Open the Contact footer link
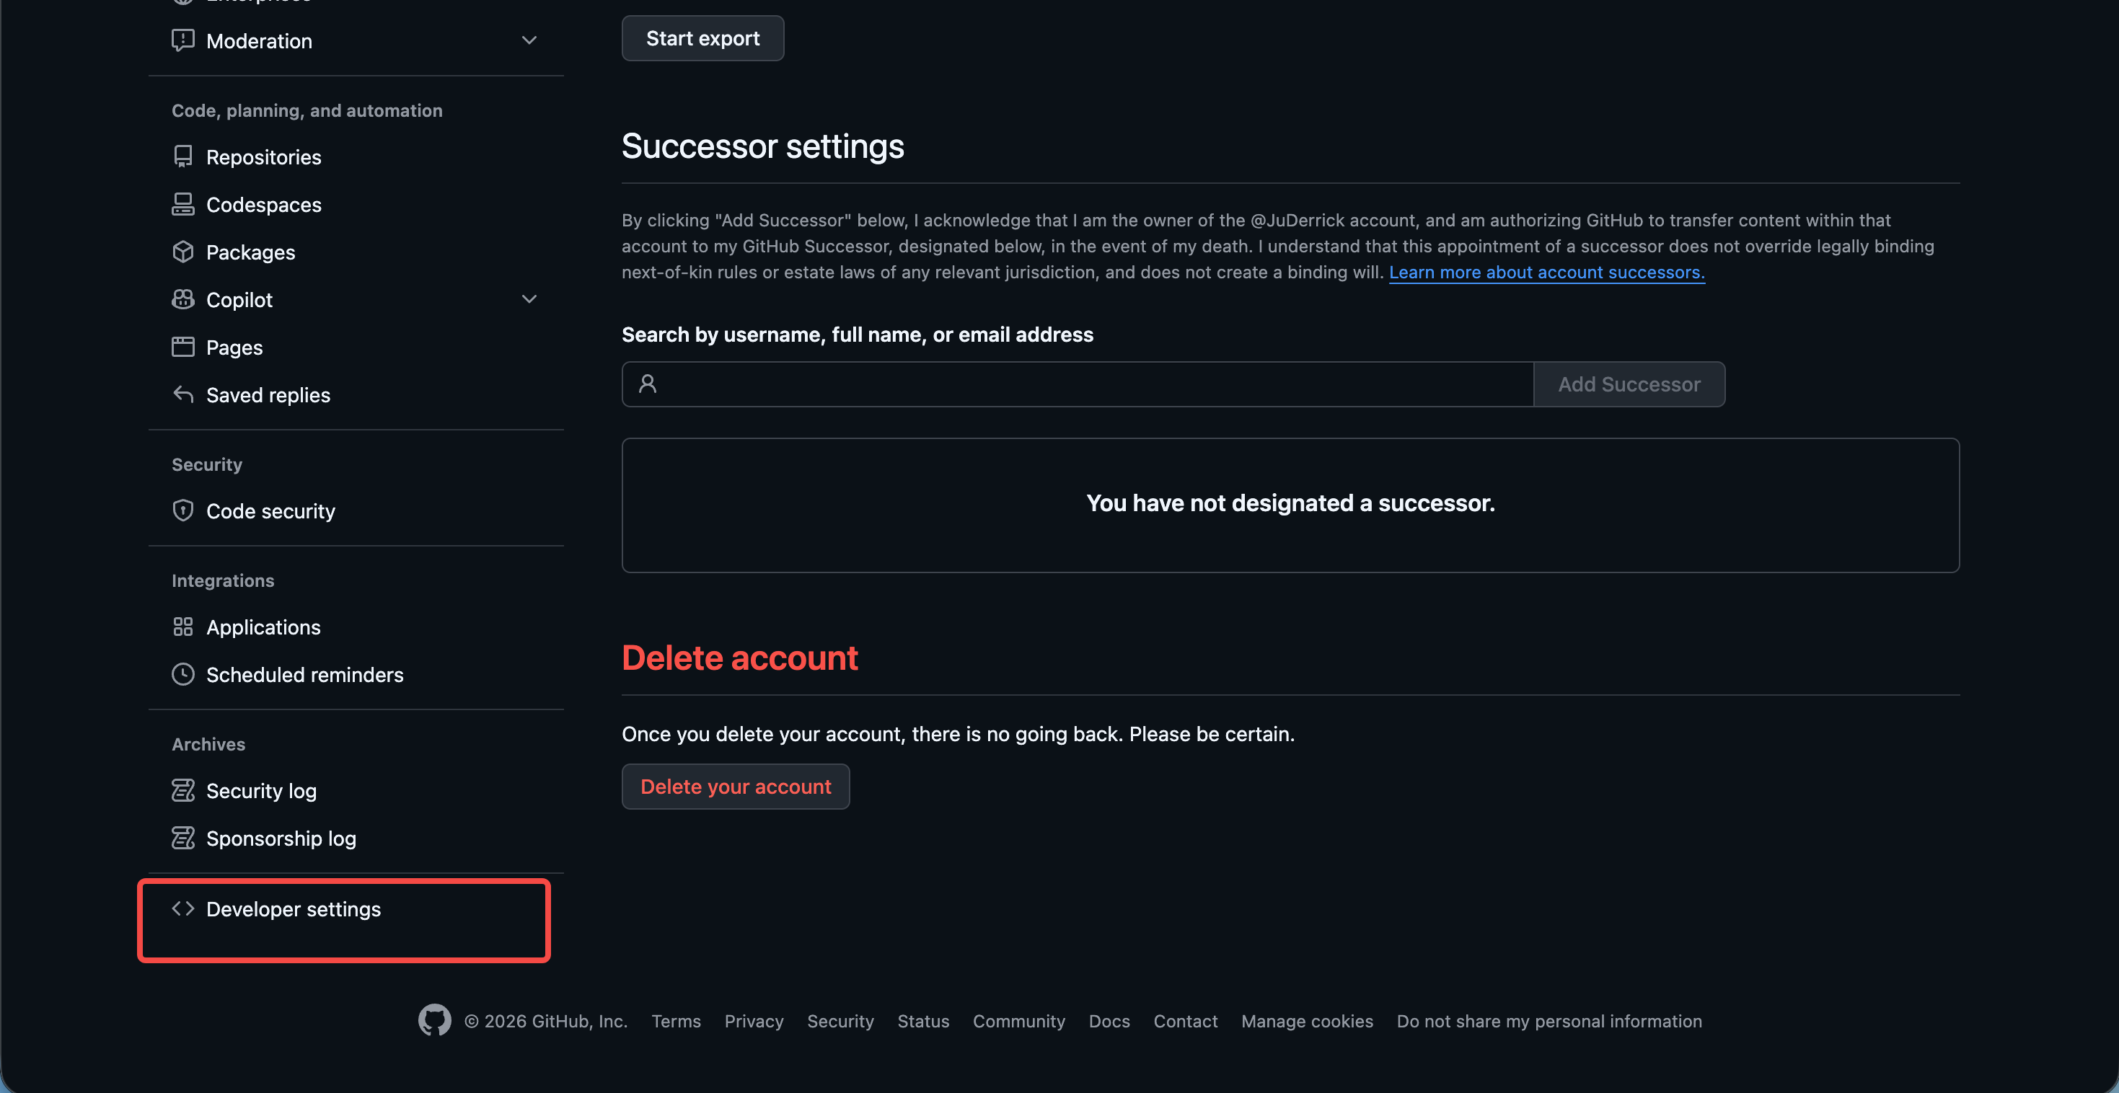 coord(1186,1021)
